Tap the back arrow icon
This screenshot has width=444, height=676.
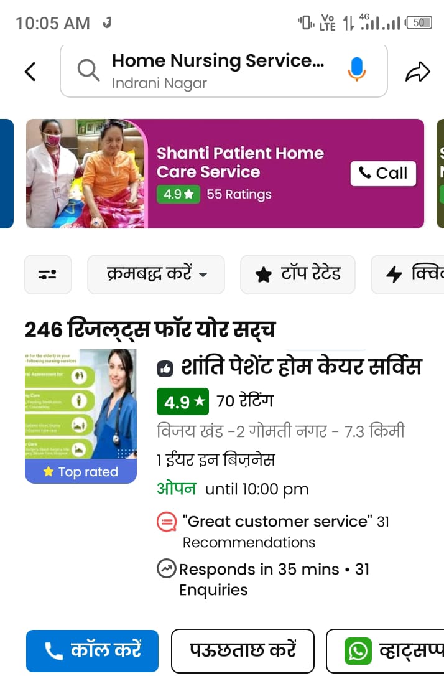coord(30,72)
